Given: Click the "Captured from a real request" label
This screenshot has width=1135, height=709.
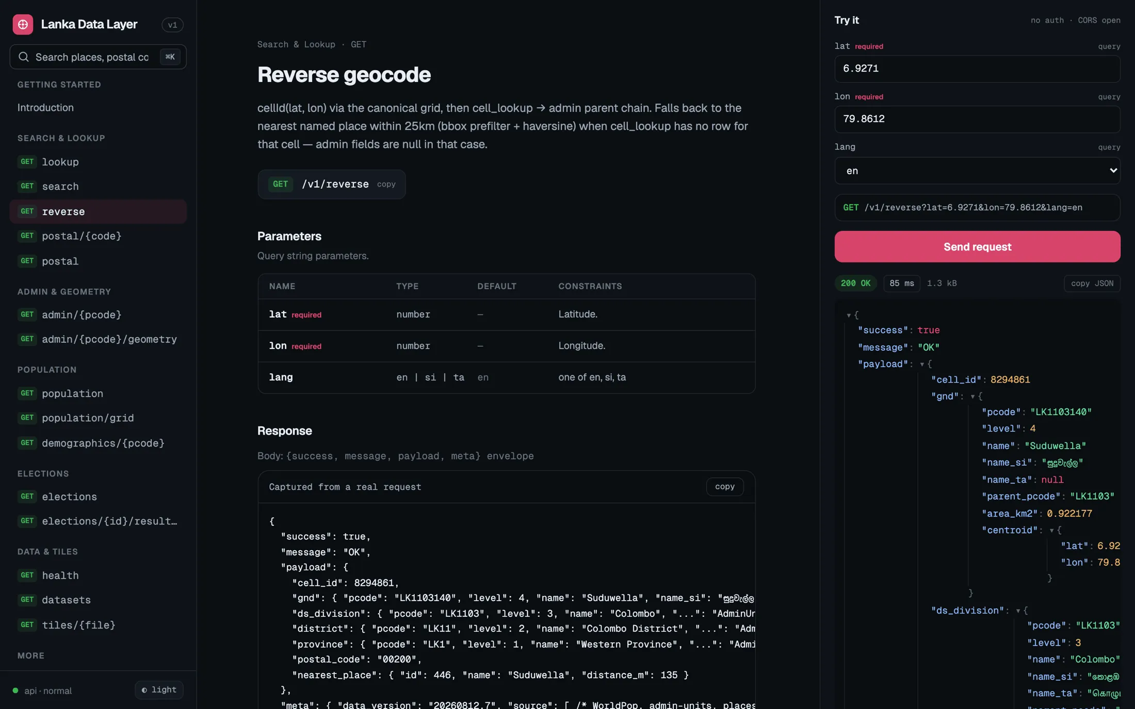Looking at the screenshot, I should pos(345,487).
